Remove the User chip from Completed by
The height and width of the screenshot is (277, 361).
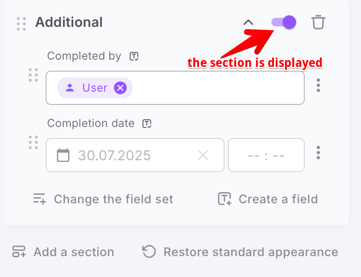[x=120, y=88]
